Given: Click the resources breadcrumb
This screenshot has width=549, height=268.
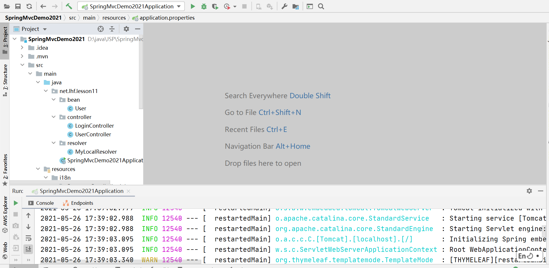Looking at the screenshot, I should [x=114, y=18].
